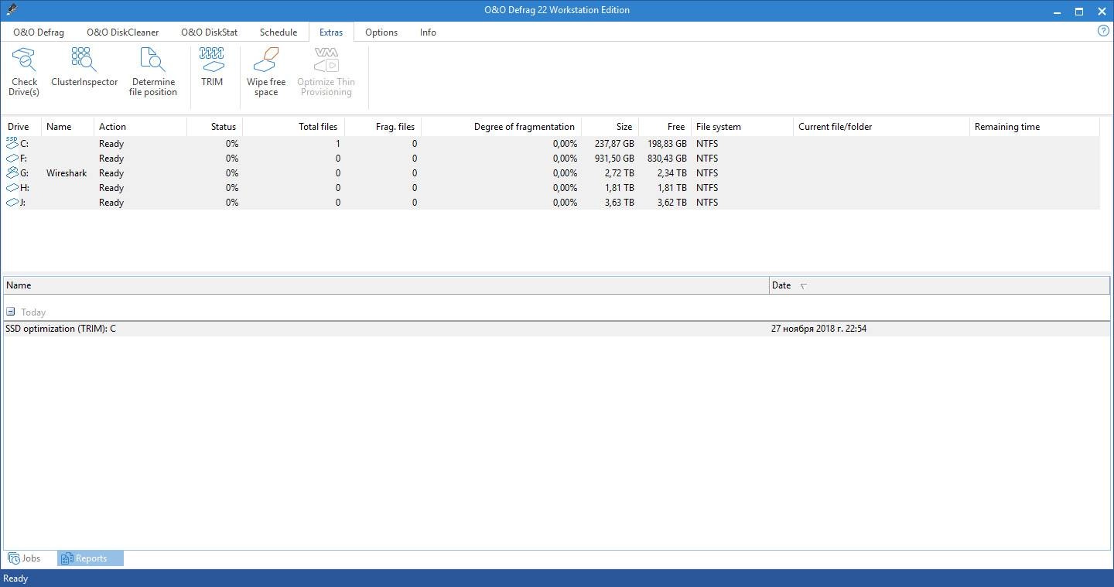Image resolution: width=1114 pixels, height=587 pixels.
Task: Click the Action column header
Action: click(x=140, y=127)
